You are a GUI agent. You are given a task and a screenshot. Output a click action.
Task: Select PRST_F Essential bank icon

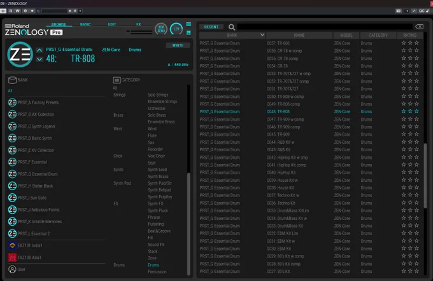click(x=12, y=162)
